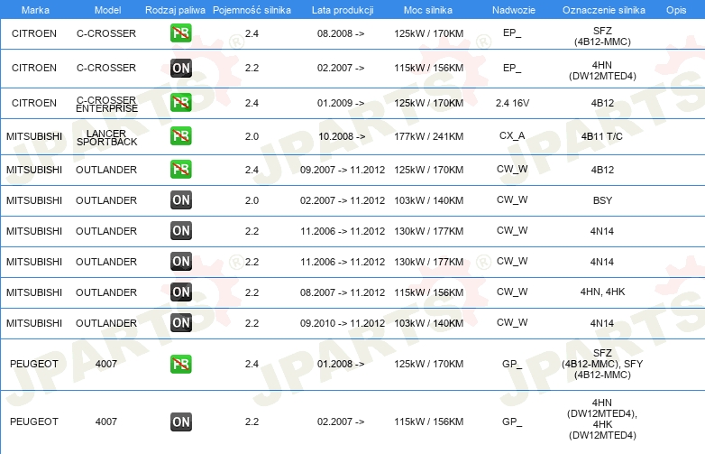This screenshot has height=454, width=705.
Task: Click 115kW / 156KM in Outlander 08.2007 row
Action: [x=428, y=292]
